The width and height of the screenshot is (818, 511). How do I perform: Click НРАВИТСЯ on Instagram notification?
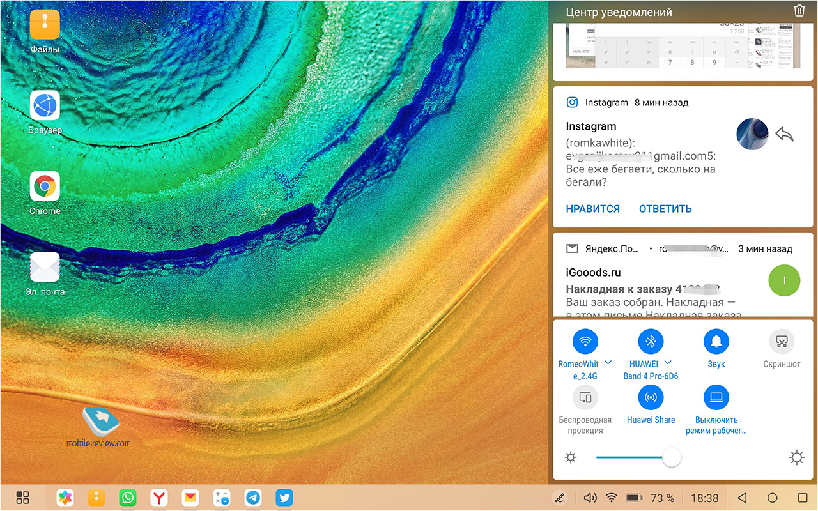pos(592,209)
